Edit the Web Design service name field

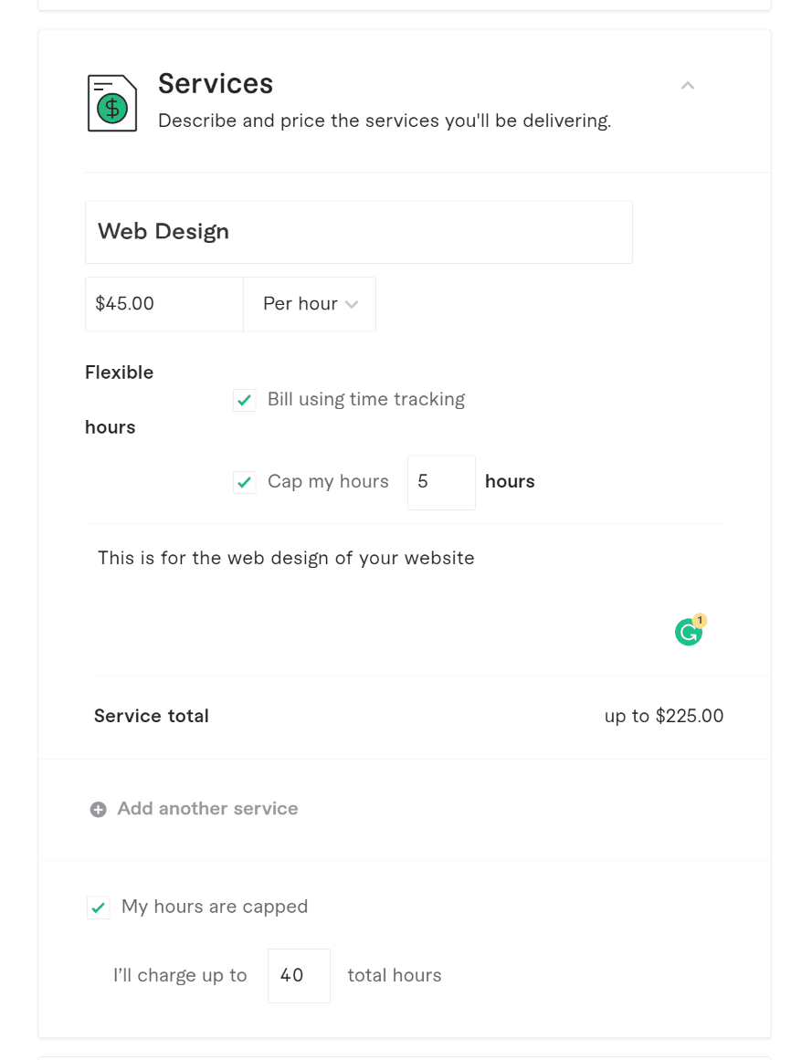pyautogui.click(x=358, y=232)
